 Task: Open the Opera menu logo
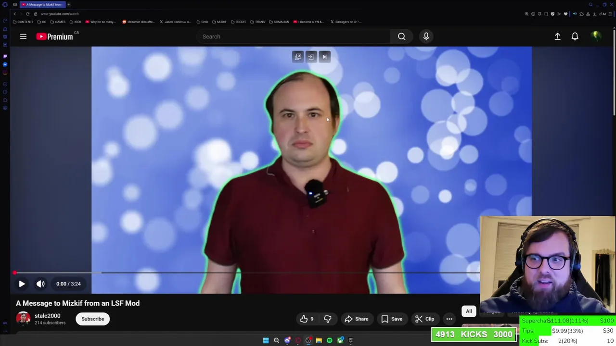point(5,4)
